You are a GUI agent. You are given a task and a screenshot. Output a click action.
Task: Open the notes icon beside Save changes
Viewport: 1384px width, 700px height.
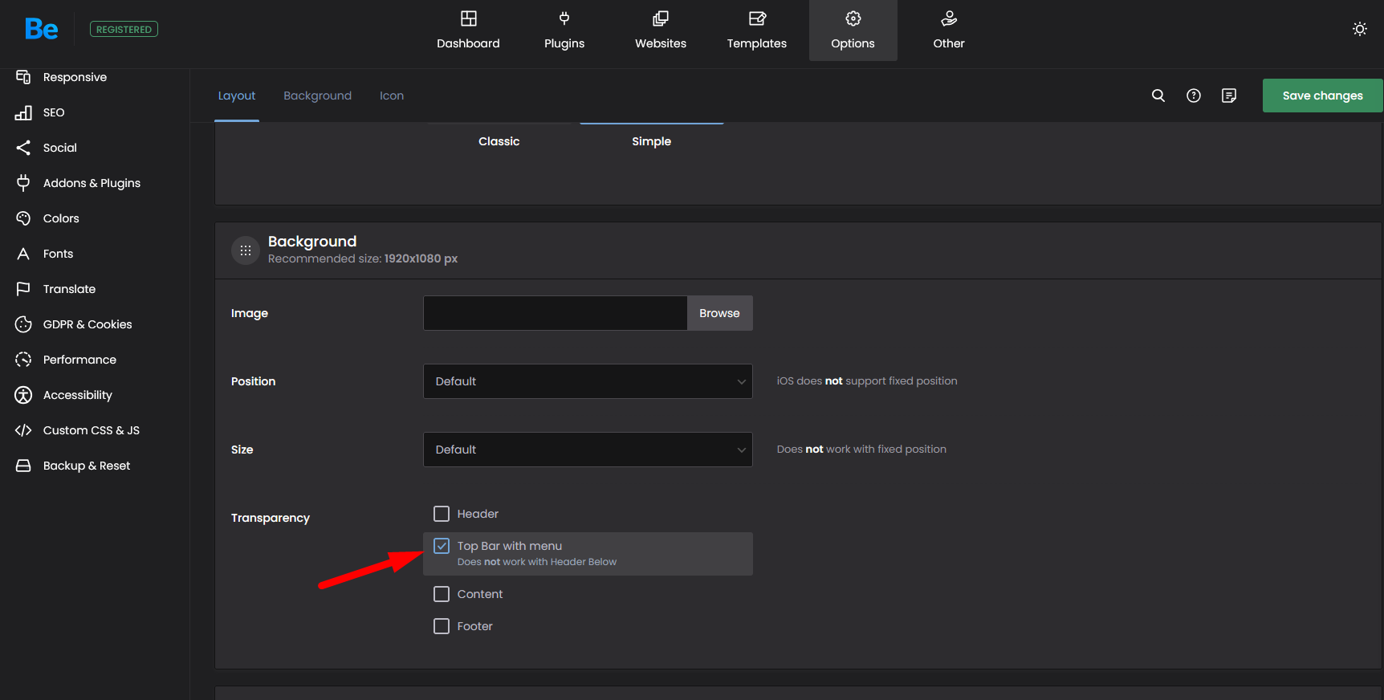coord(1229,96)
